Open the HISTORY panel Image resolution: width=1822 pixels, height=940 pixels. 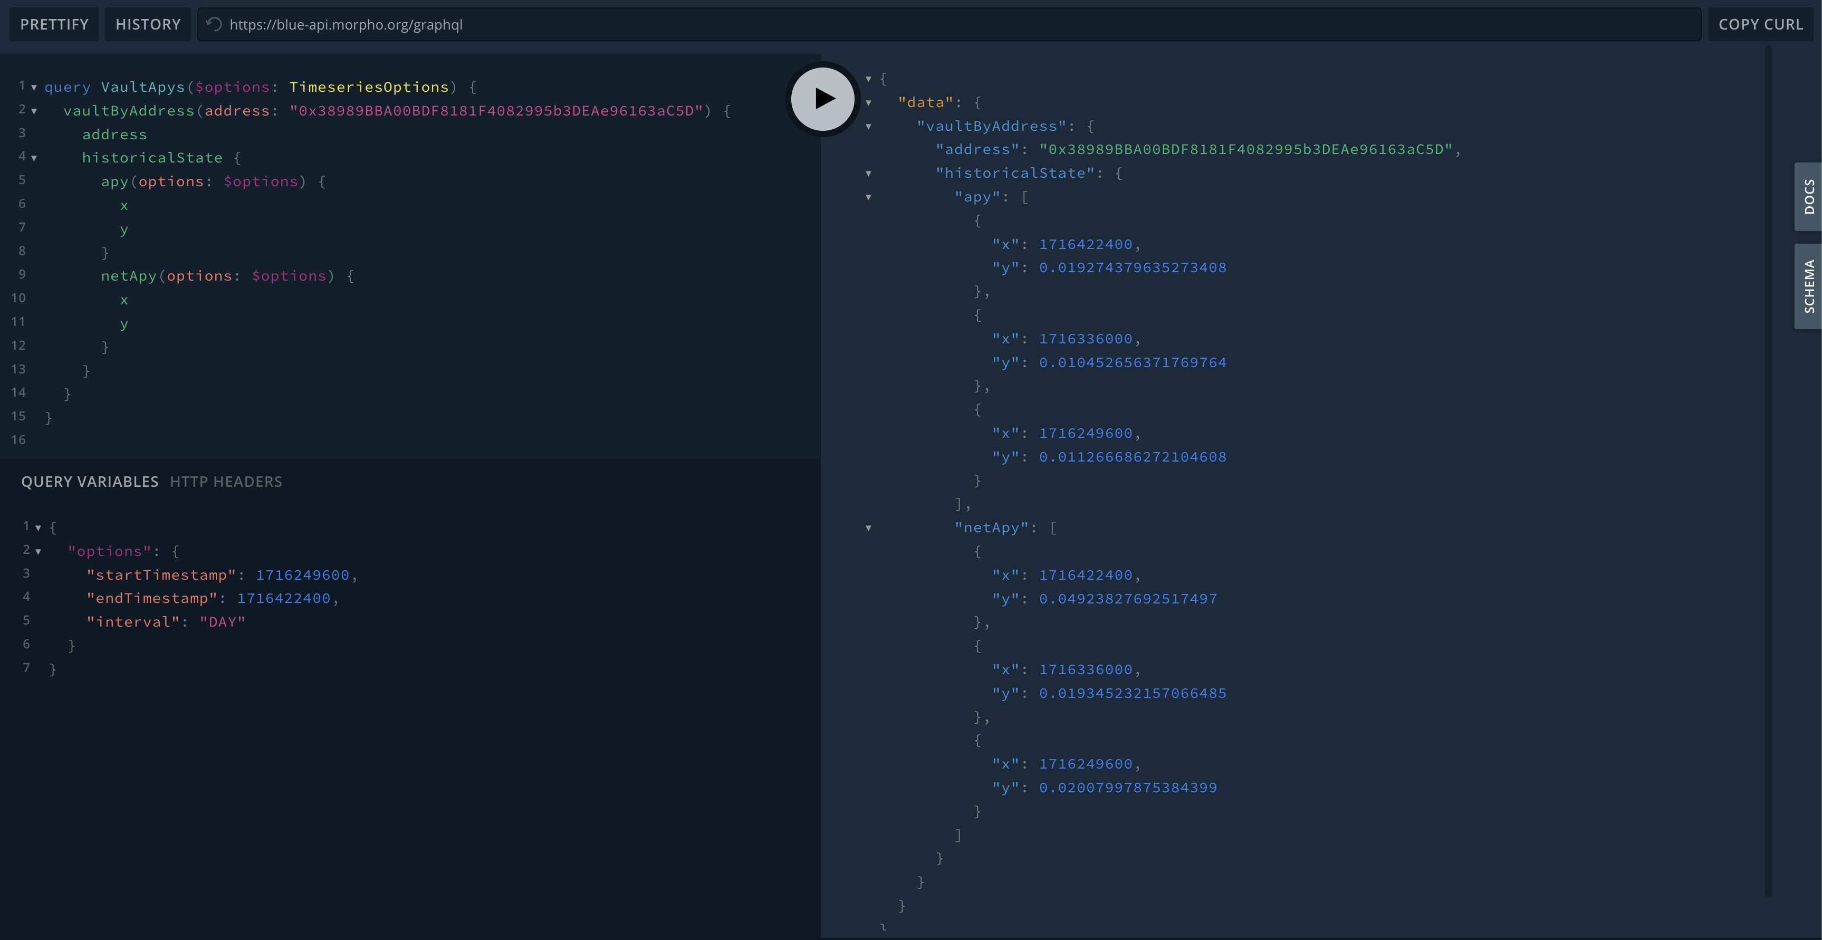click(x=148, y=25)
